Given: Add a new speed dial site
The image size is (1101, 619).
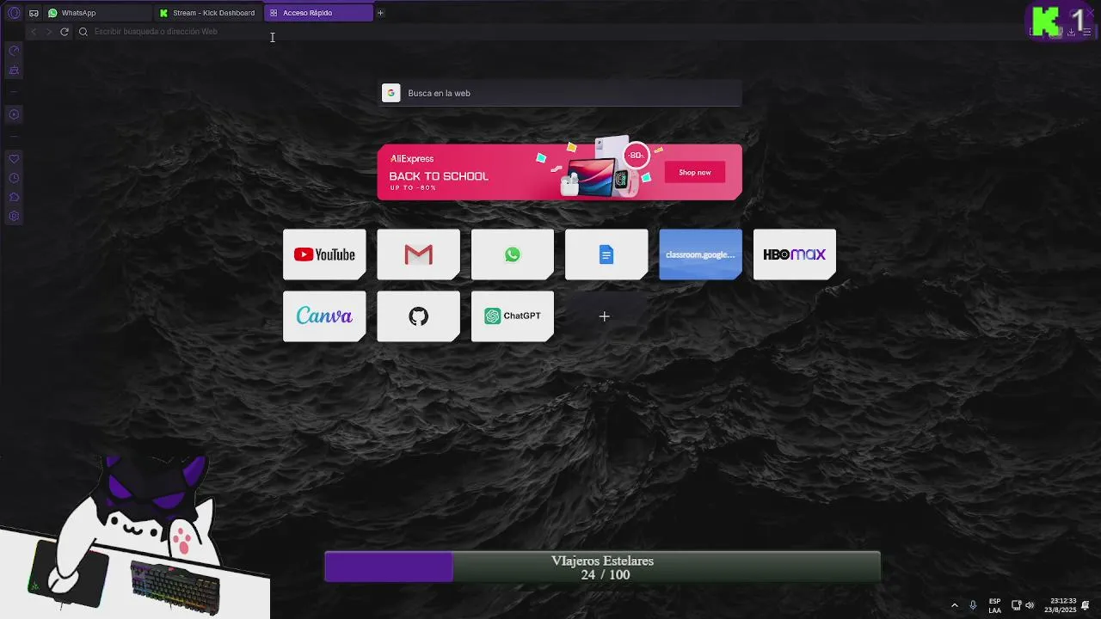Looking at the screenshot, I should coord(605,316).
